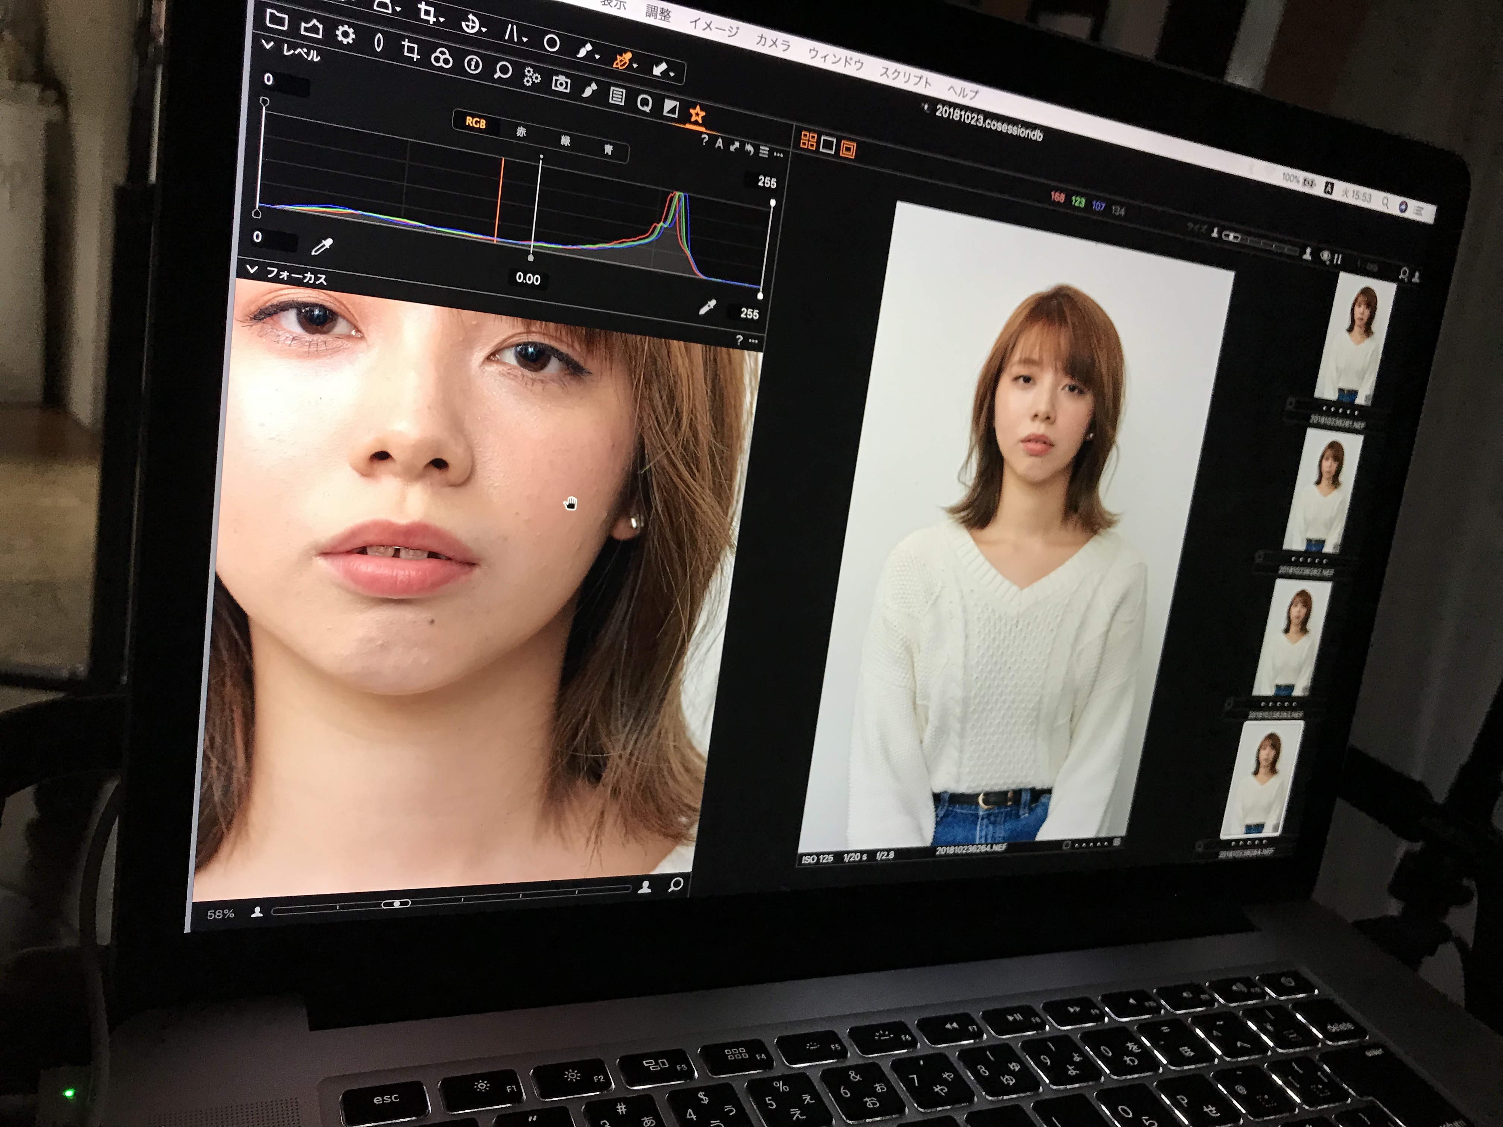Open the Black and White tool tab
The height and width of the screenshot is (1127, 1503).
coord(671,107)
